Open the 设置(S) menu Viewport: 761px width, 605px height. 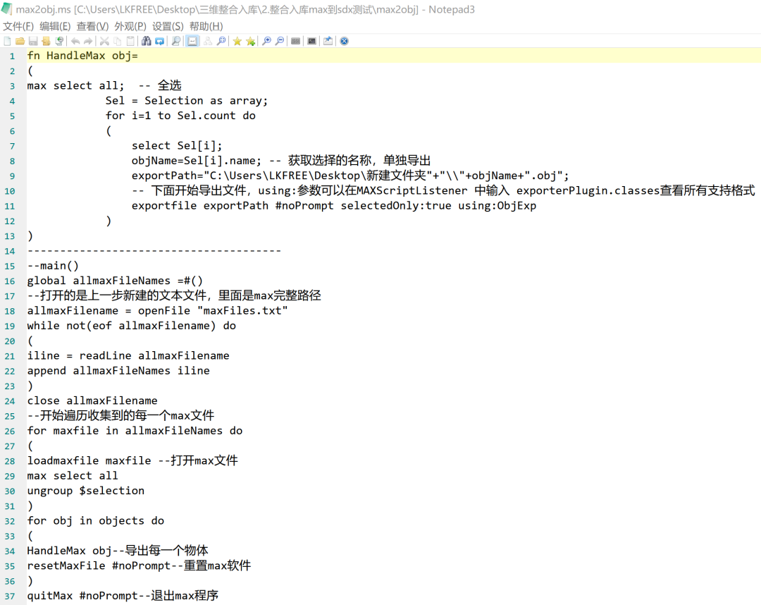point(168,26)
